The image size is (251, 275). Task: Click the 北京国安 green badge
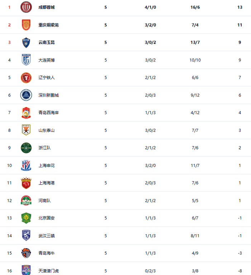point(26,218)
